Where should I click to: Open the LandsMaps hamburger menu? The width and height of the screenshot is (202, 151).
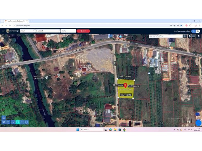3,31
